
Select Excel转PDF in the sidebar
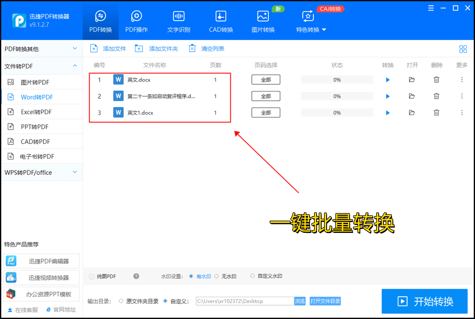tap(42, 112)
